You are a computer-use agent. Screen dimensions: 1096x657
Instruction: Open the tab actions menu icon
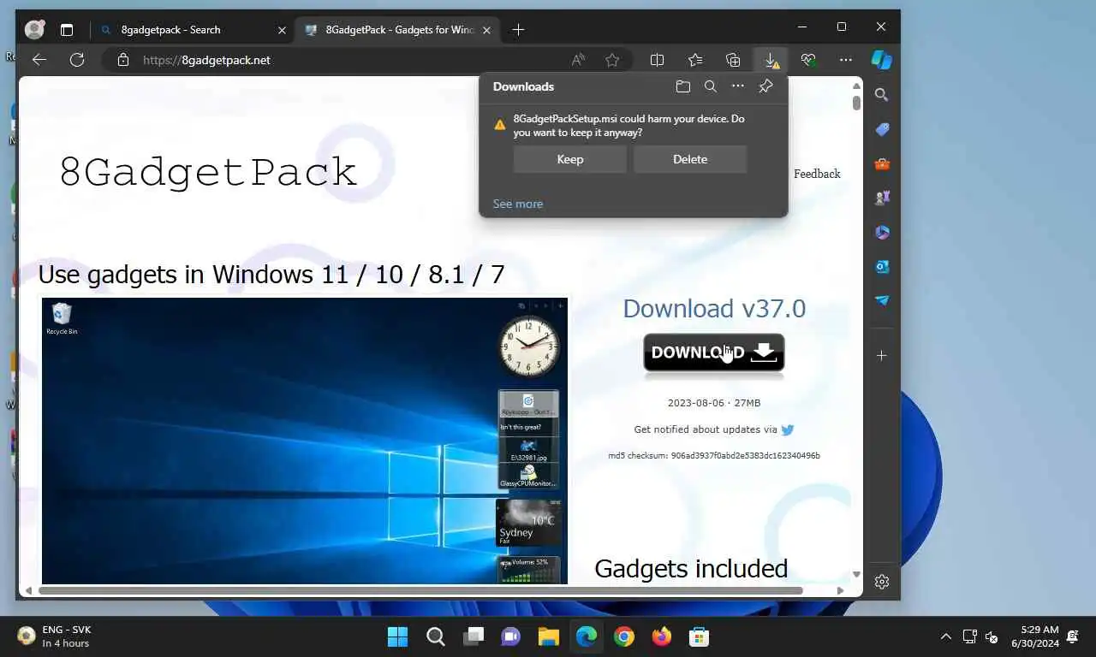pyautogui.click(x=67, y=30)
